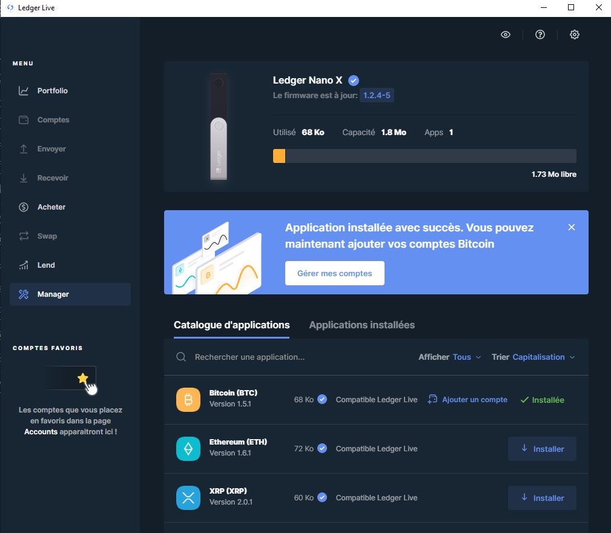Click the Ledger Live logo in title bar
The image size is (611, 533).
coord(10,8)
